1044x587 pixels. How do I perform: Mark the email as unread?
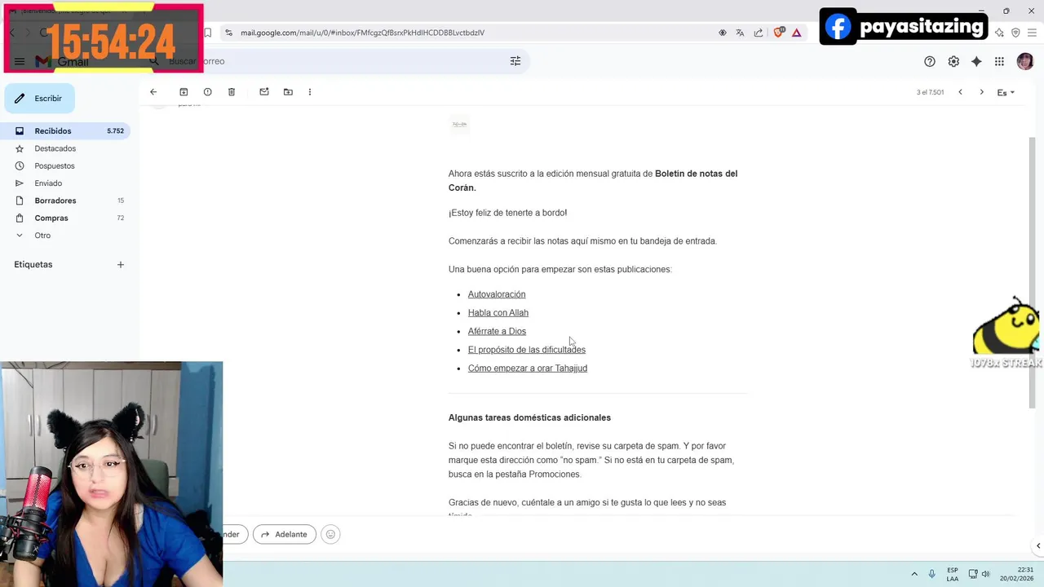pyautogui.click(x=264, y=92)
